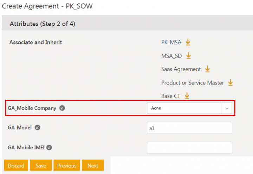This screenshot has width=253, height=174.
Task: Click the arrow icon after Product or Service Master
Action: pyautogui.click(x=230, y=82)
